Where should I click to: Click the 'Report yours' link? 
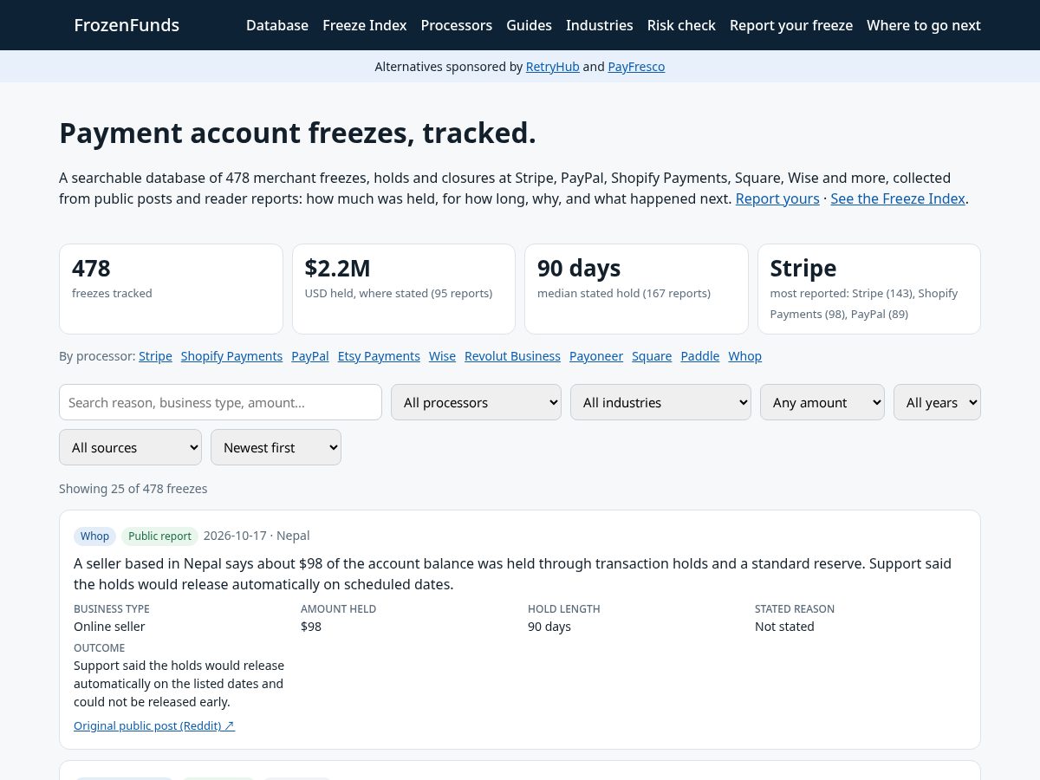coord(777,198)
